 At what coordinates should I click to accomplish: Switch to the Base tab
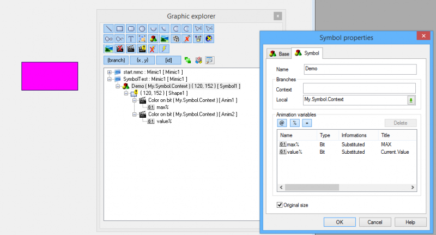pos(280,53)
